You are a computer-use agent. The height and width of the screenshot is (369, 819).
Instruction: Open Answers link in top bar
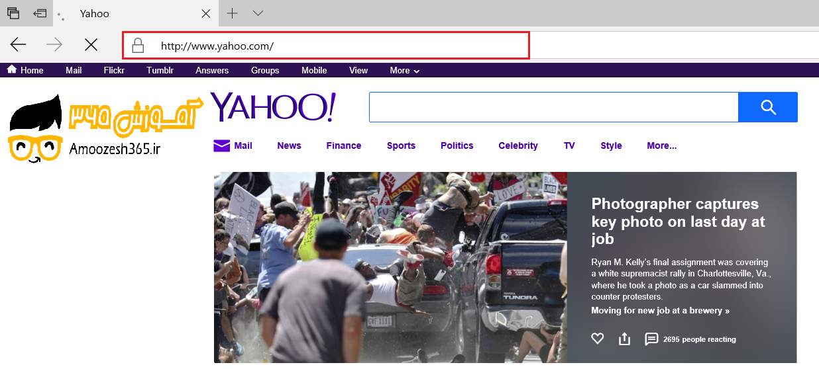click(212, 70)
